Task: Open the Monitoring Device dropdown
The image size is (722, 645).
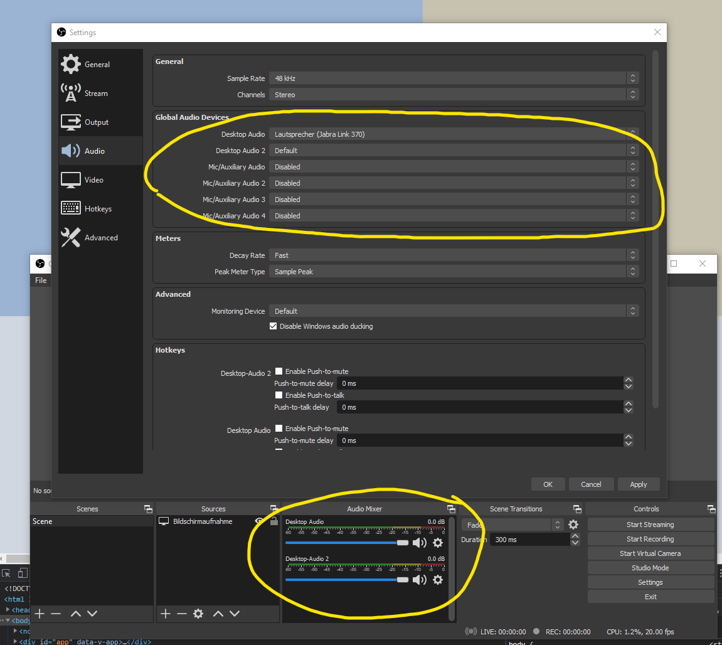Action: pos(454,311)
